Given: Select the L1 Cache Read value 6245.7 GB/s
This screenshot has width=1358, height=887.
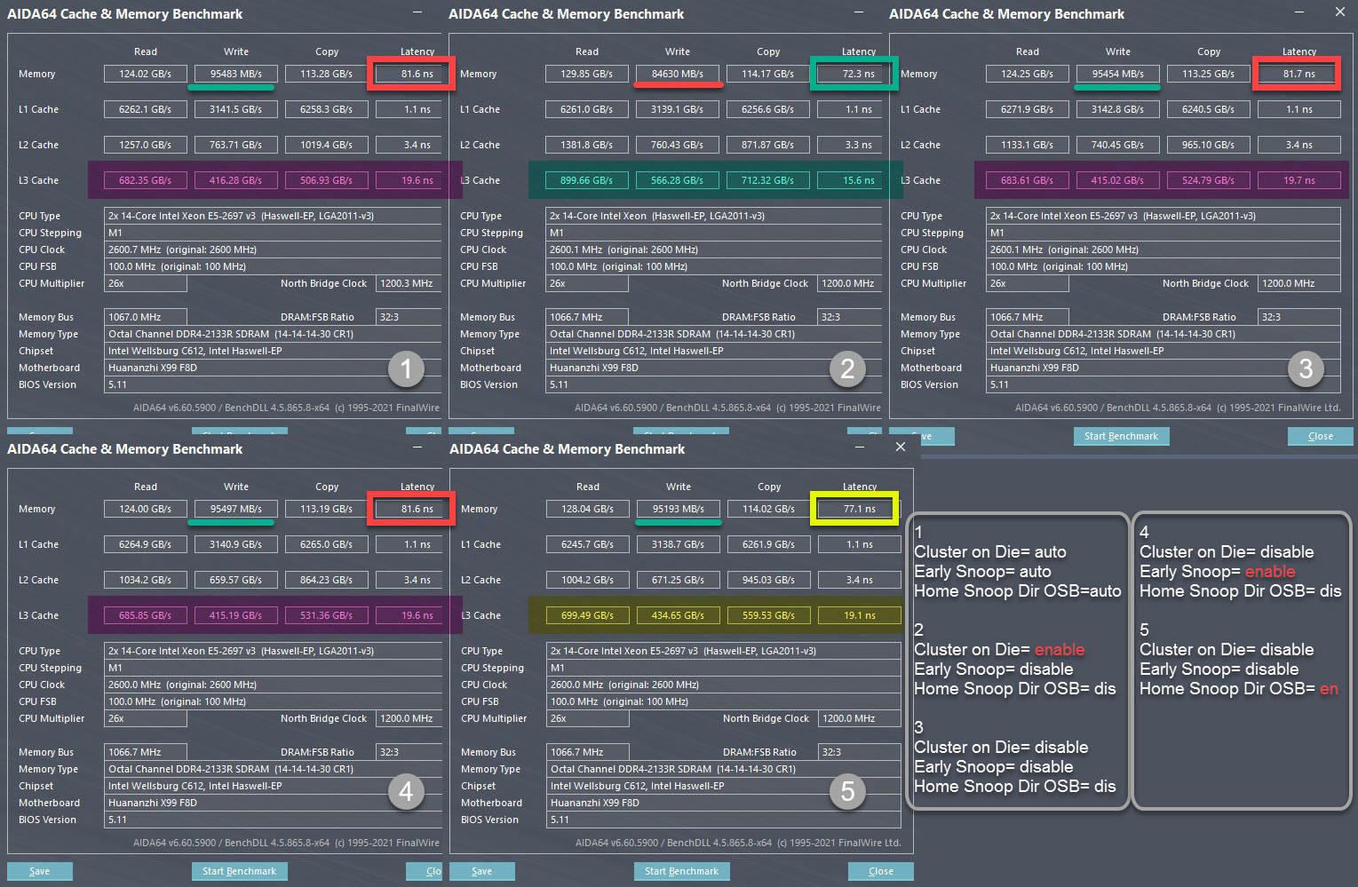Looking at the screenshot, I should (587, 544).
